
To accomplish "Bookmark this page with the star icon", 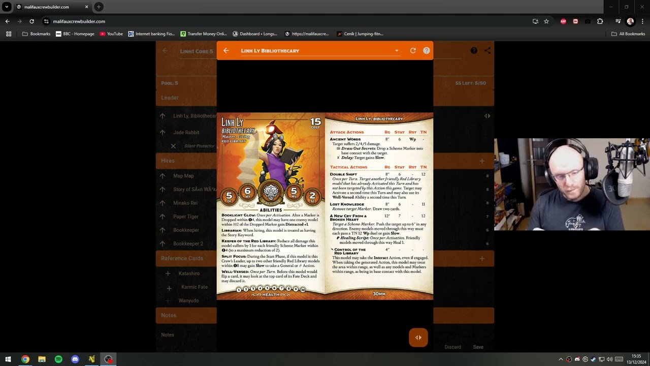I will click(x=546, y=21).
